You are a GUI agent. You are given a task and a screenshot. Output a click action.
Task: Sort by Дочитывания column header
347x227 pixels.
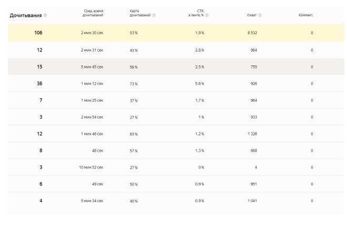tap(25, 15)
